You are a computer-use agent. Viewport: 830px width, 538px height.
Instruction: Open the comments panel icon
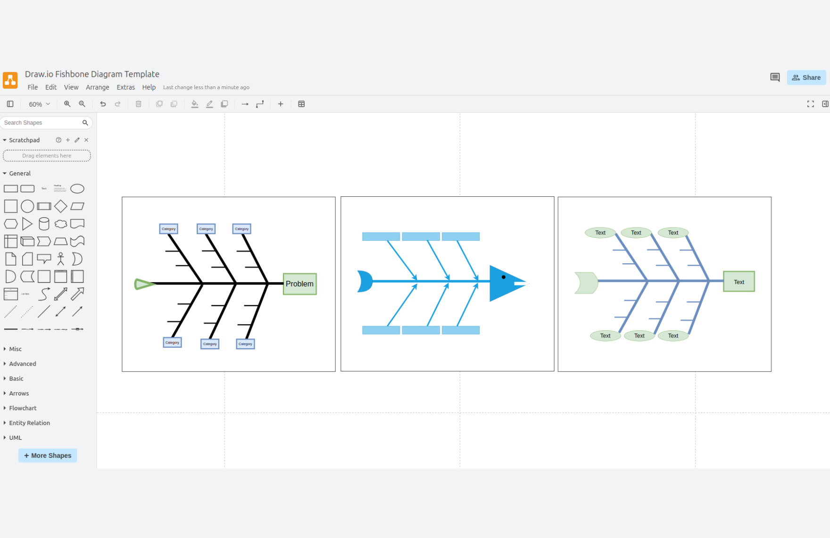[775, 77]
